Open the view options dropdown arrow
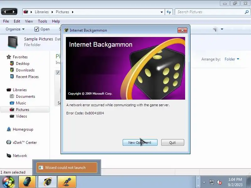Image resolution: width=251 pixels, height=188 pixels. pyautogui.click(x=222, y=29)
